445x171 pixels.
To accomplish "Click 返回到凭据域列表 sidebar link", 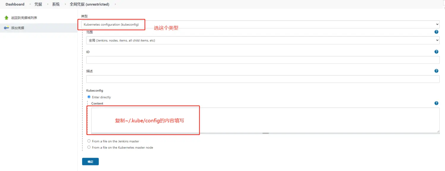I will click(24, 18).
